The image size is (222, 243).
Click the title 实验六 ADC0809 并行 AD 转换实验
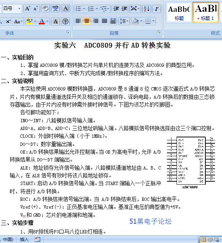click(112, 45)
